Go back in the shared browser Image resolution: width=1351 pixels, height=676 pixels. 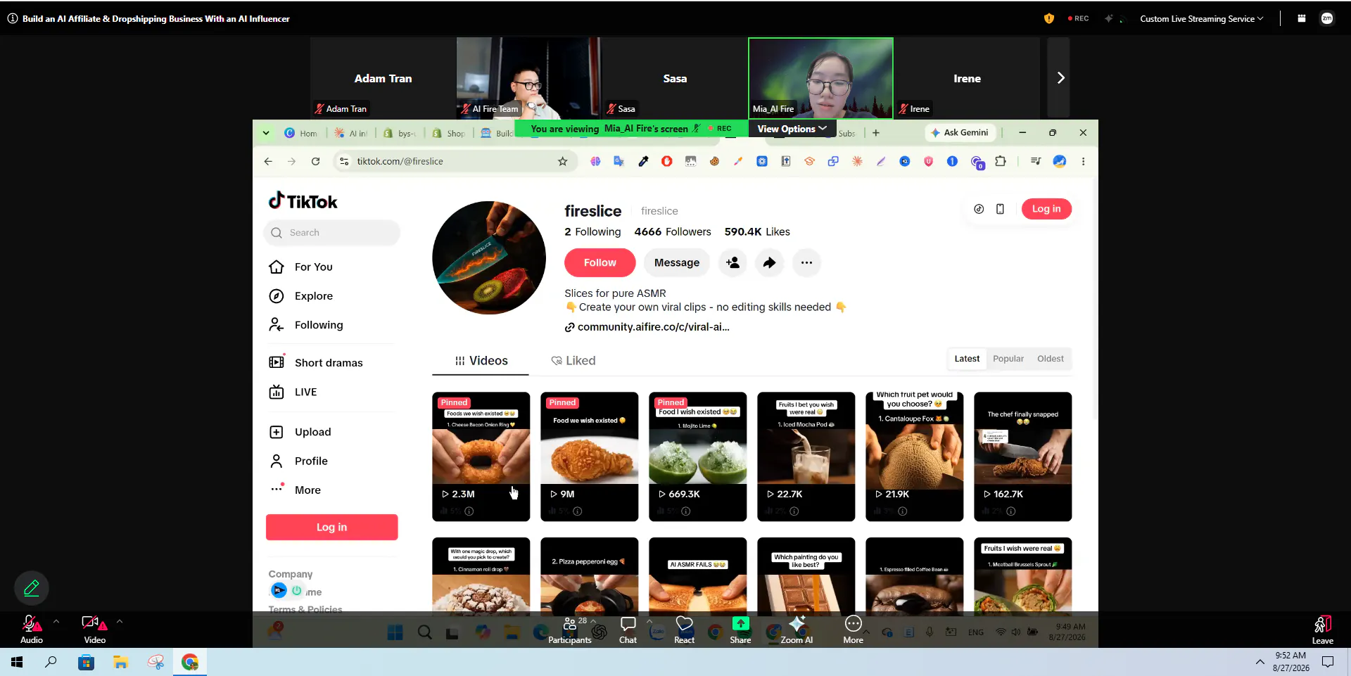point(268,161)
